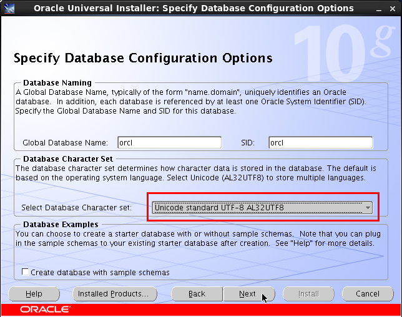This screenshot has width=402, height=317.
Task: Click the 'Database Examples' group label
Action: (x=61, y=225)
